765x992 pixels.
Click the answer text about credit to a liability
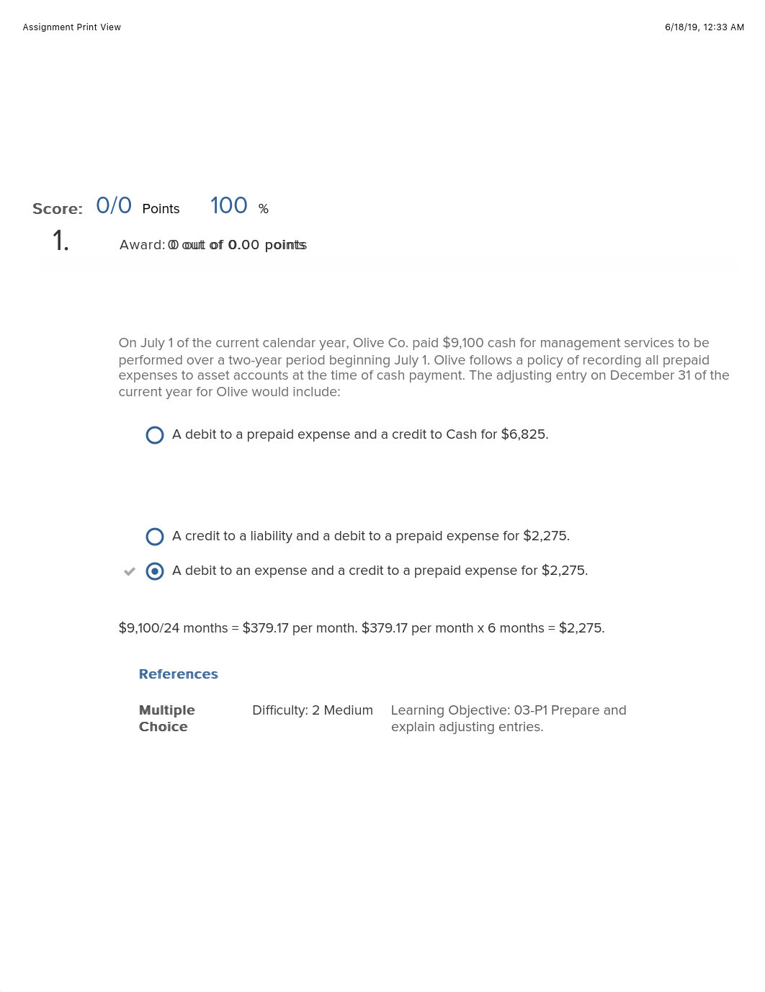pos(370,536)
